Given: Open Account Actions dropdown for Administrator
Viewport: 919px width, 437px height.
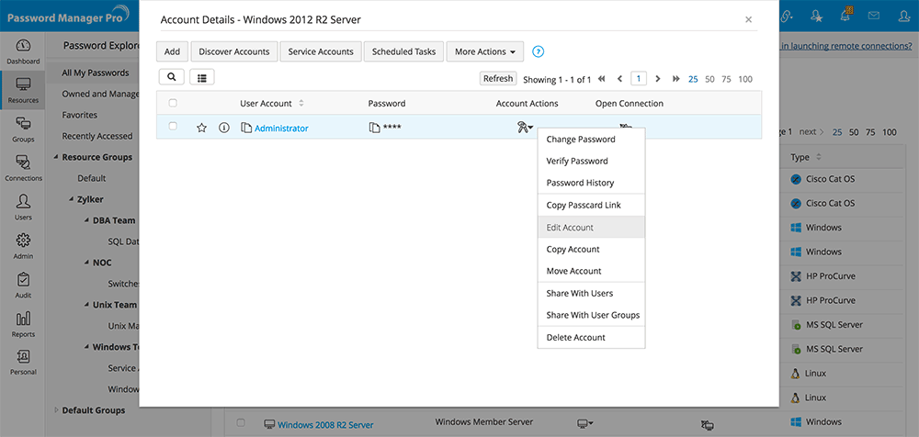Looking at the screenshot, I should [x=525, y=127].
